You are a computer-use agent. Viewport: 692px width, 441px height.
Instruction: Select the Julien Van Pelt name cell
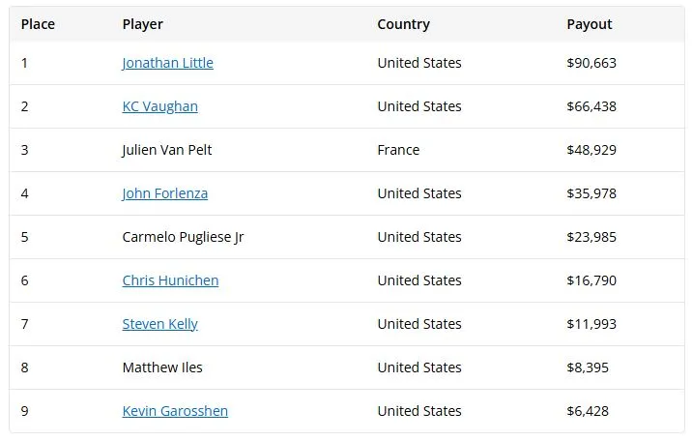click(x=167, y=150)
